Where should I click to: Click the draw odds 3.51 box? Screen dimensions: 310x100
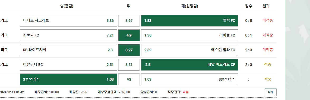coord(129,65)
